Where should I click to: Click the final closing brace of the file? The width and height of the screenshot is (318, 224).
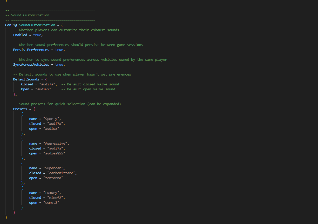tap(6, 217)
